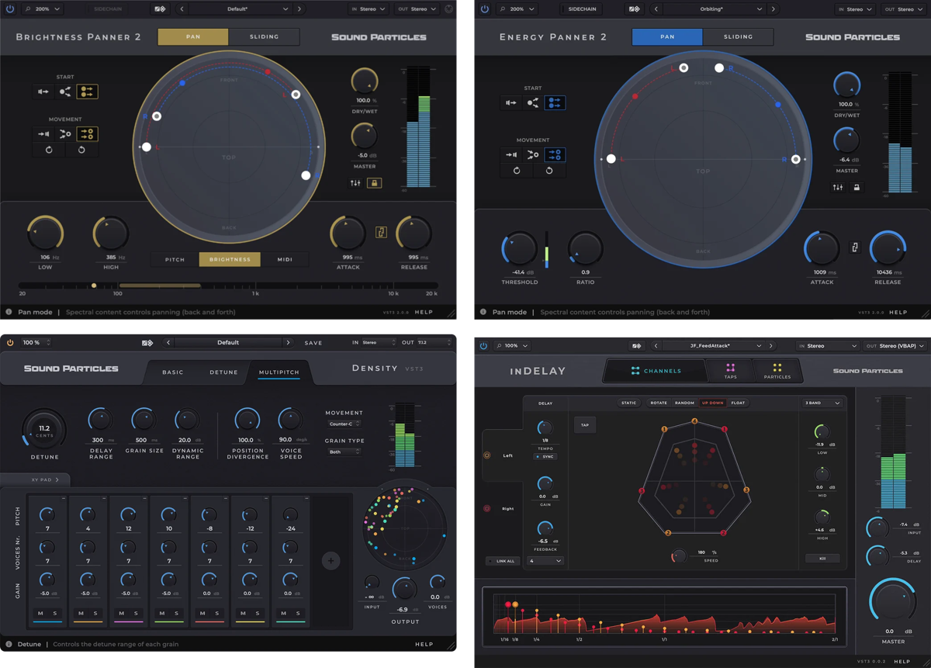Click the MASTER knob in InDelay

click(893, 601)
